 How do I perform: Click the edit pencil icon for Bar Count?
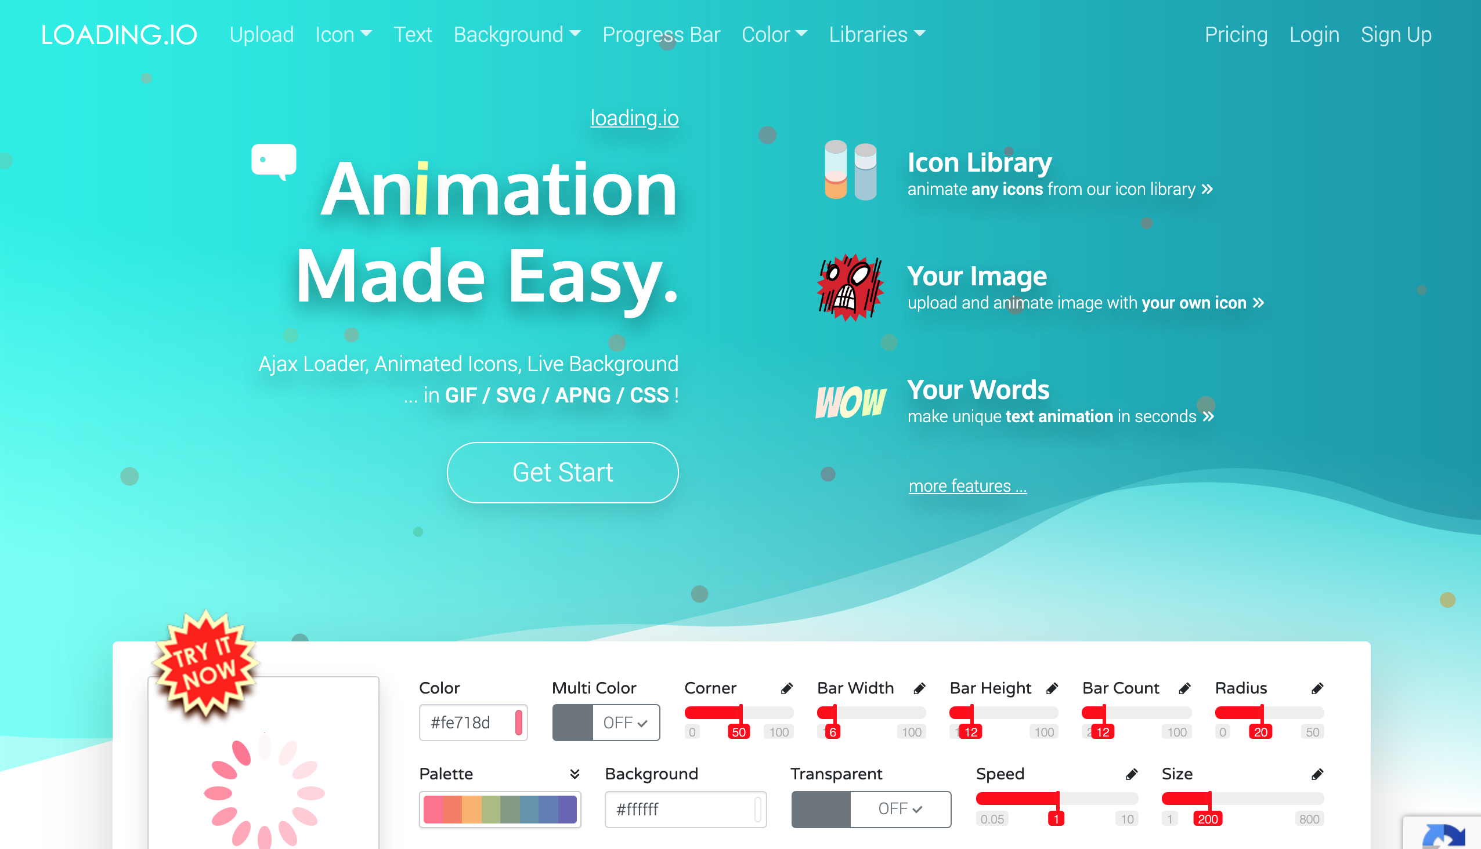click(x=1183, y=687)
